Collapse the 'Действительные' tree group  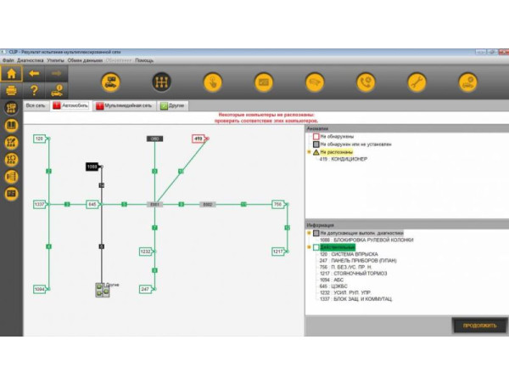(x=310, y=247)
